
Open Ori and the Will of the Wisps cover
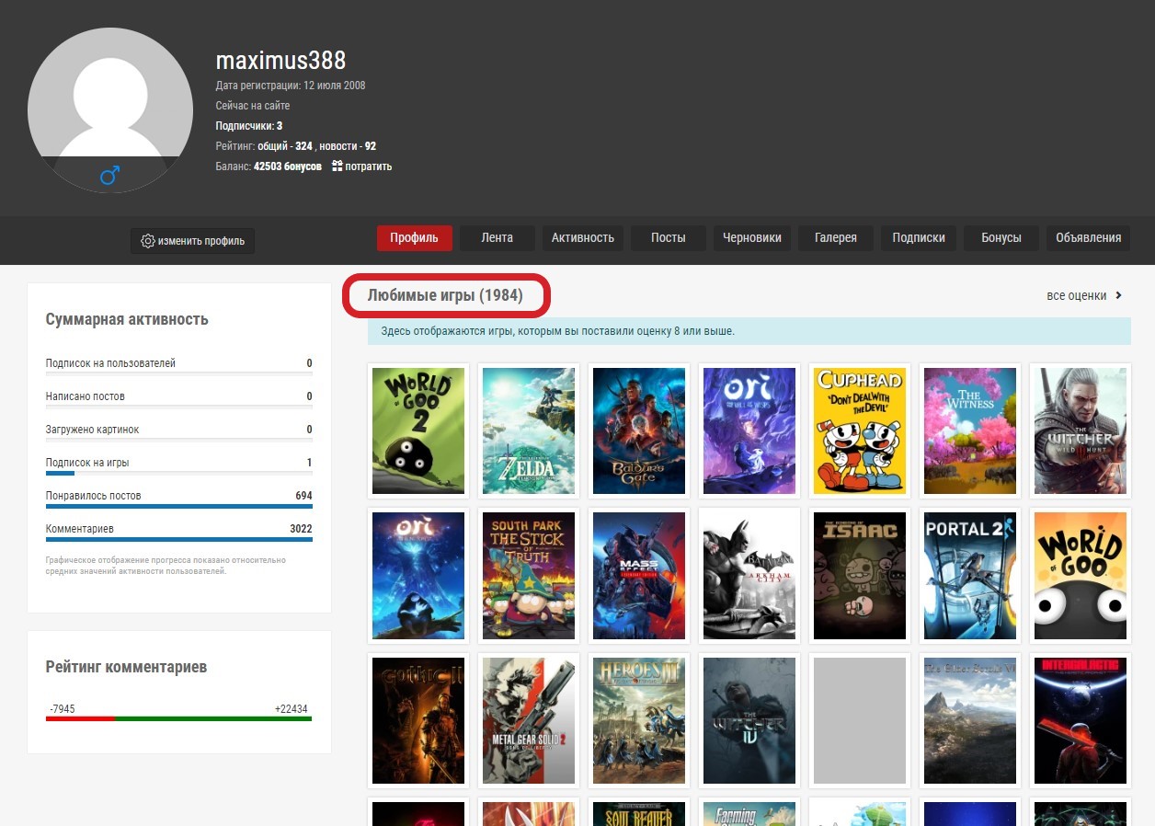[749, 430]
